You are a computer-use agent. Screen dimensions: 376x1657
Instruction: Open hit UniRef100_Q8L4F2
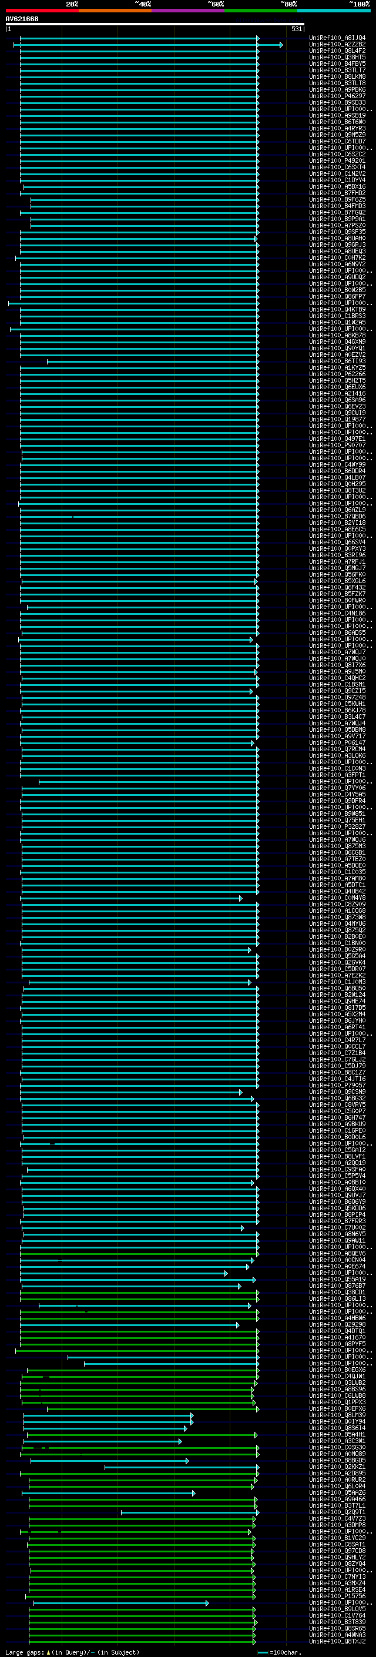point(337,51)
